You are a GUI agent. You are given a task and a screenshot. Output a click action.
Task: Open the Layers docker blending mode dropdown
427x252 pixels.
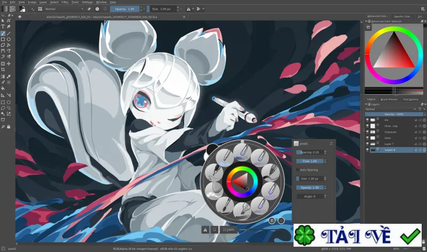pos(391,109)
